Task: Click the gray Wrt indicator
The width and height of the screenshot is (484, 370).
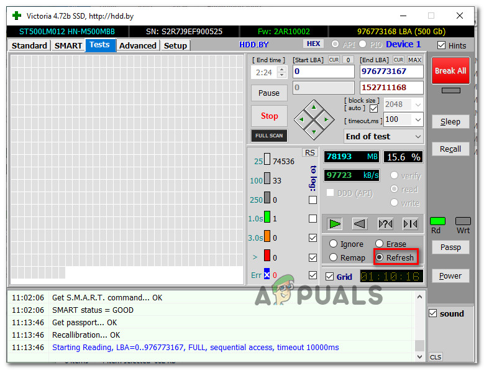Action: [463, 221]
